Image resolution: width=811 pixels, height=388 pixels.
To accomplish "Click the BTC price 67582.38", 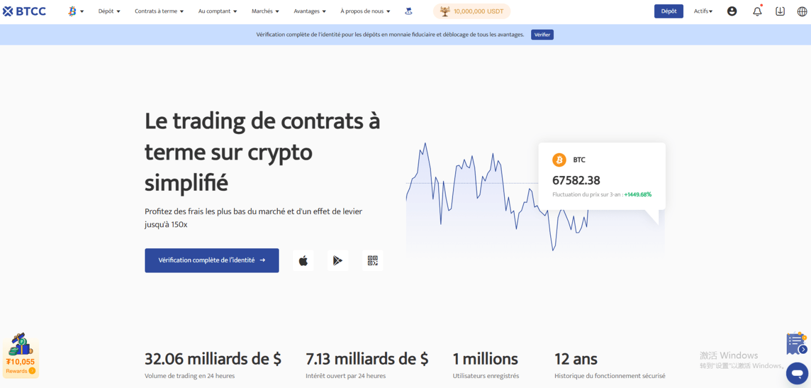I will click(576, 180).
